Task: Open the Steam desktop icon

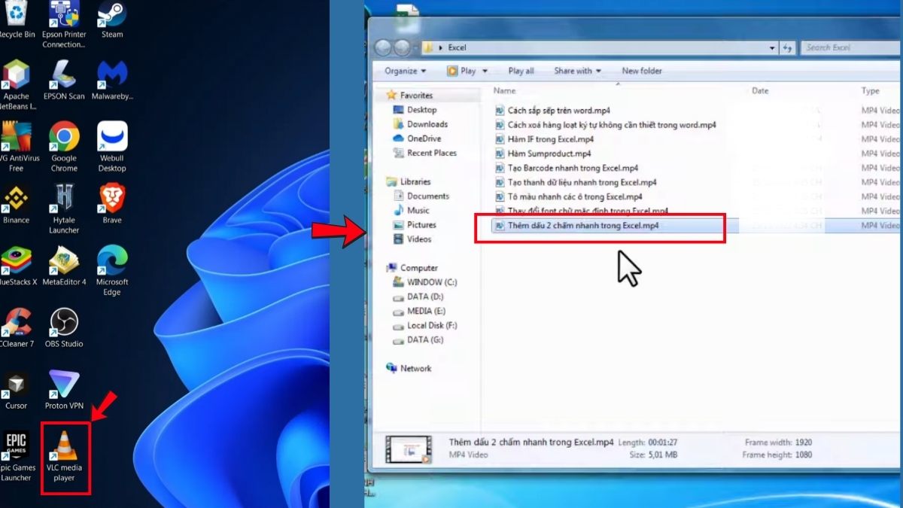Action: point(112,20)
